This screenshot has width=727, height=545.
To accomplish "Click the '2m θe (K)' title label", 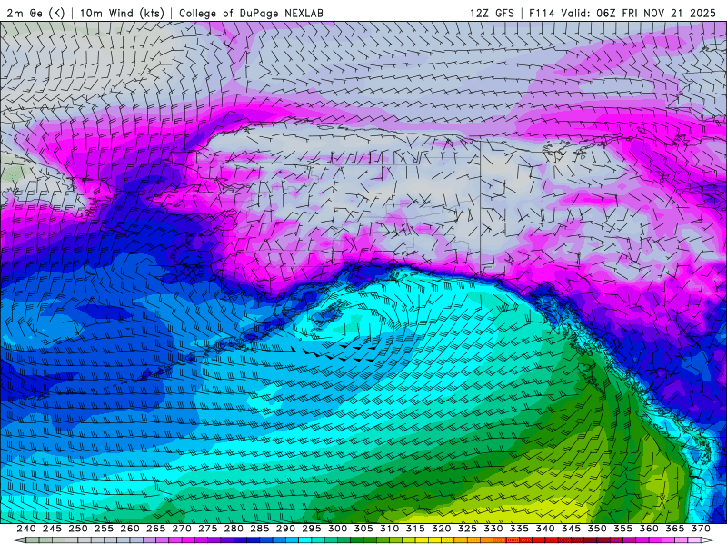I will click(x=35, y=13).
